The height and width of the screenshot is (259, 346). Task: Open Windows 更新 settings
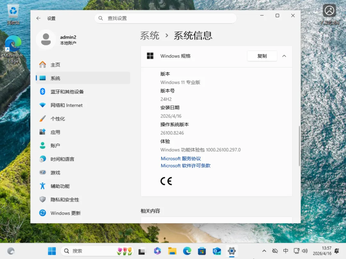click(83, 213)
